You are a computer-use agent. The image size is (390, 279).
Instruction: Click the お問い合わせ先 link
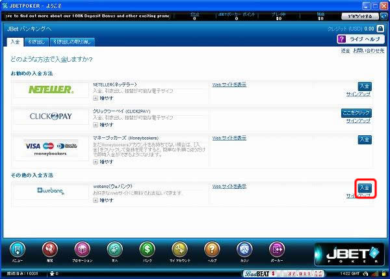[x=369, y=51]
